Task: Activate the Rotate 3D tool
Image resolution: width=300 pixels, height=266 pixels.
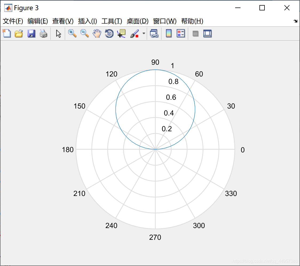Action: (x=109, y=34)
